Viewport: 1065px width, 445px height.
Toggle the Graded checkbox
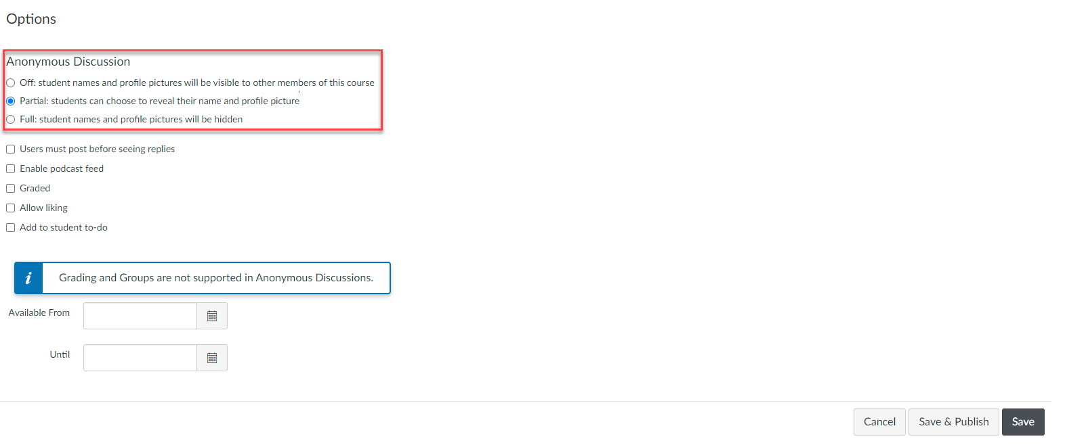(x=11, y=189)
